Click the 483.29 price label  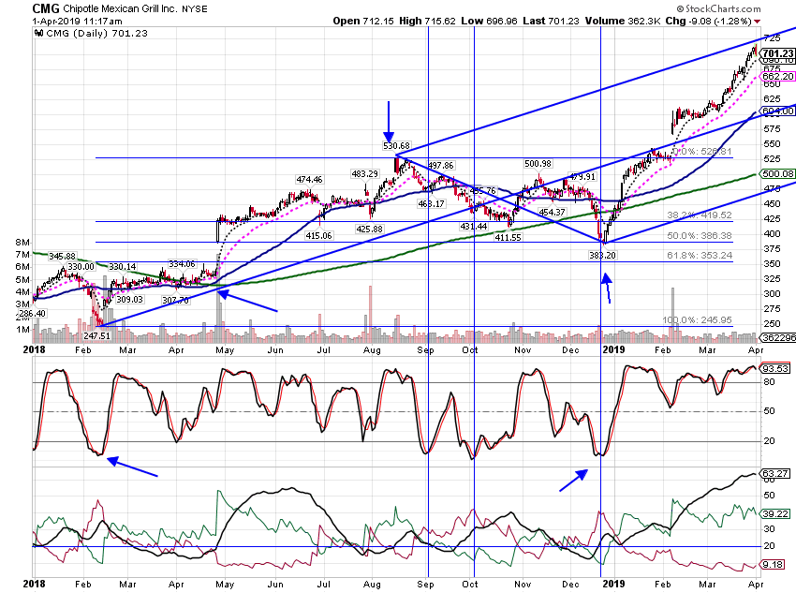[364, 174]
